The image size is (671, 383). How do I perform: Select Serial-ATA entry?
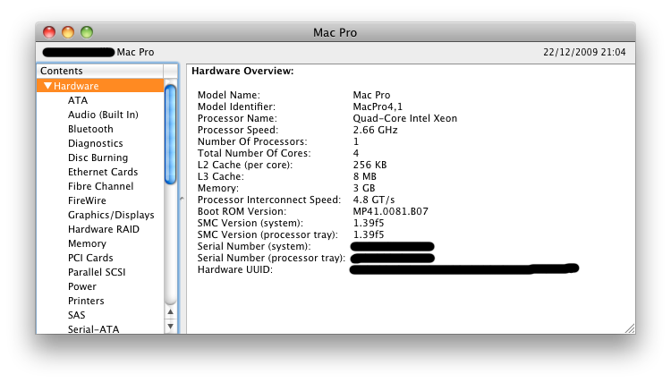94,329
